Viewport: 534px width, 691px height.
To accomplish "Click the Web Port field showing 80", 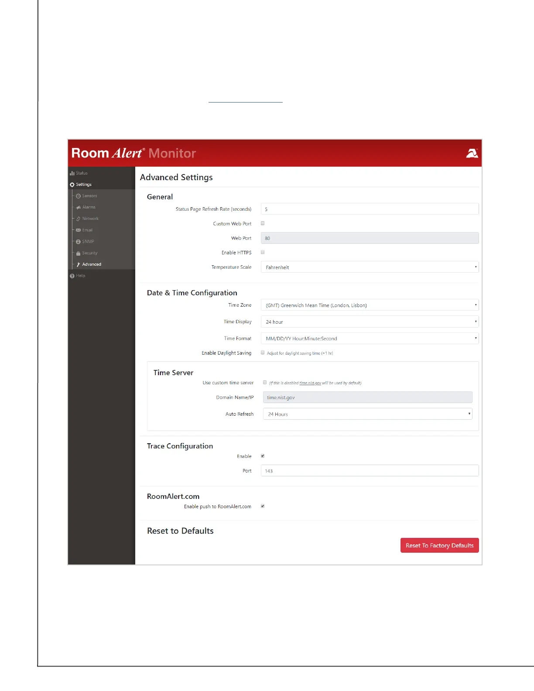I will pos(370,238).
